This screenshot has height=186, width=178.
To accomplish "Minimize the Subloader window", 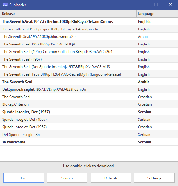I will tap(142, 5).
